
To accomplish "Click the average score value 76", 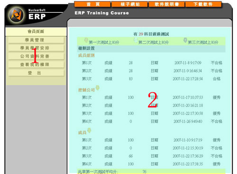I will point(145,172).
